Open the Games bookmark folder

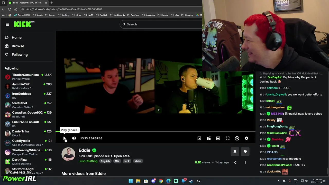(50, 15)
